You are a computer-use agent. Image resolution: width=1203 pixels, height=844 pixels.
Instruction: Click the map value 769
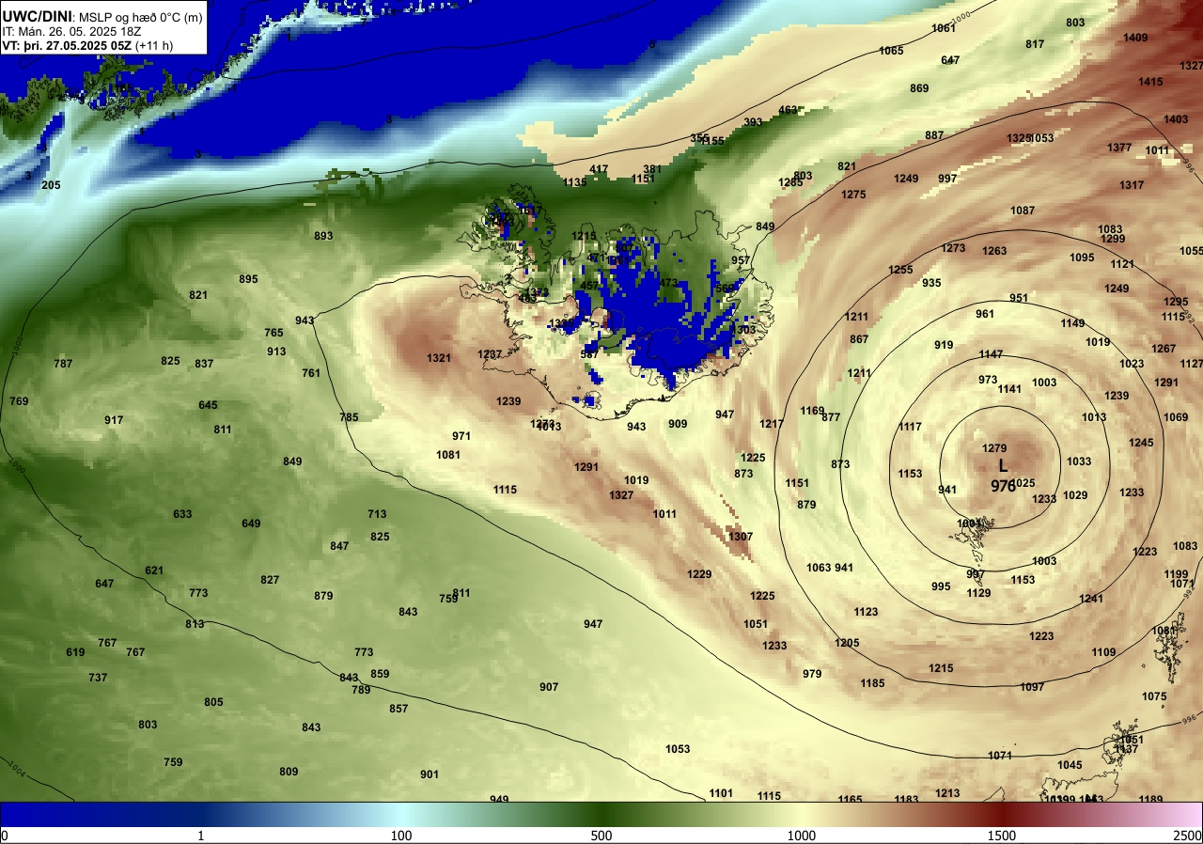point(19,401)
